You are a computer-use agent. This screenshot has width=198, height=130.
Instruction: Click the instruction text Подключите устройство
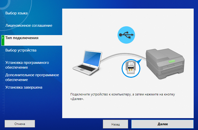pos(123,96)
